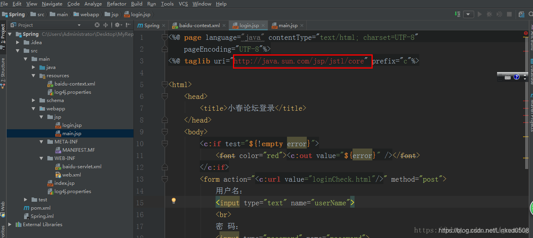Click the red error indicator icon

526,33
